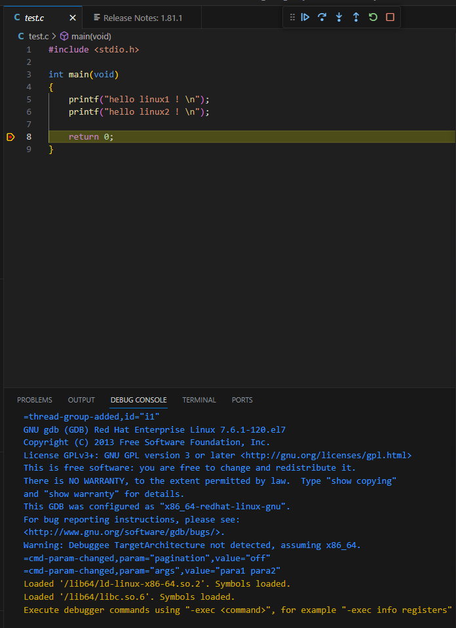Show the TERMINAL panel tab
Viewport: 456px width, 628px height.
[199, 400]
